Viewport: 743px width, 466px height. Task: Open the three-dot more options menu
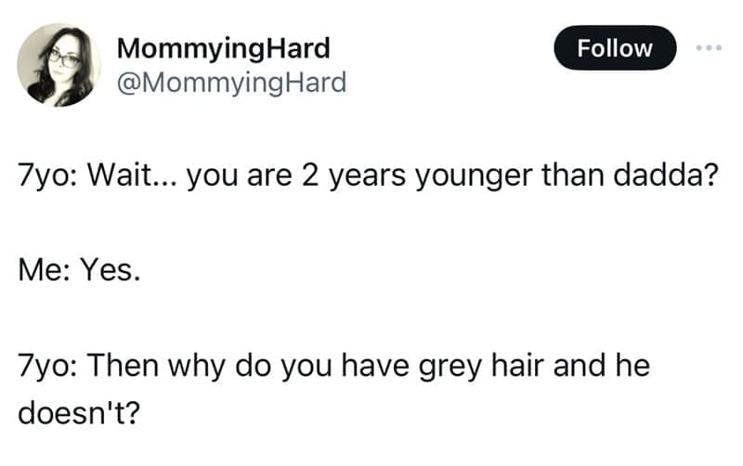point(710,46)
